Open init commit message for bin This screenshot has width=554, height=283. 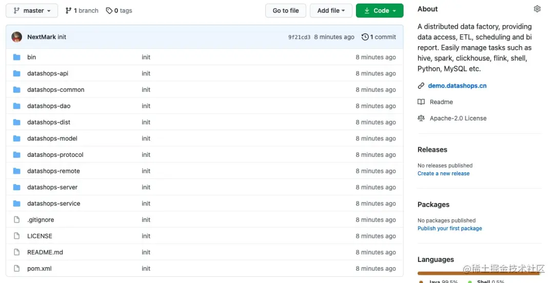[146, 57]
